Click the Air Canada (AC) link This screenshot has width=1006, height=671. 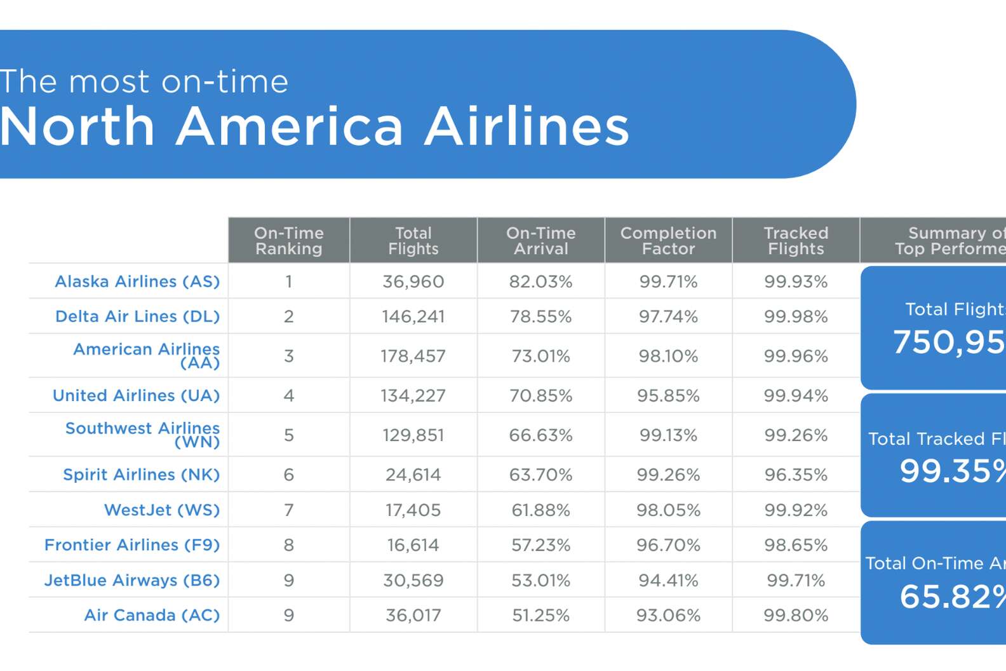point(152,615)
